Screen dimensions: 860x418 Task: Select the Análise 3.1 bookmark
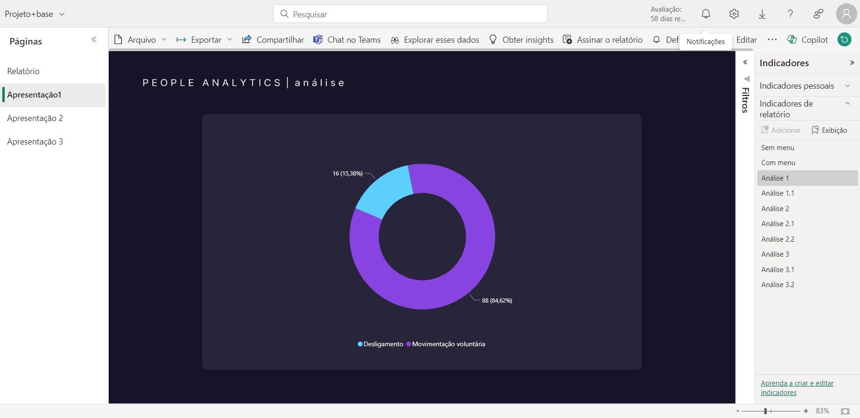pos(807,269)
